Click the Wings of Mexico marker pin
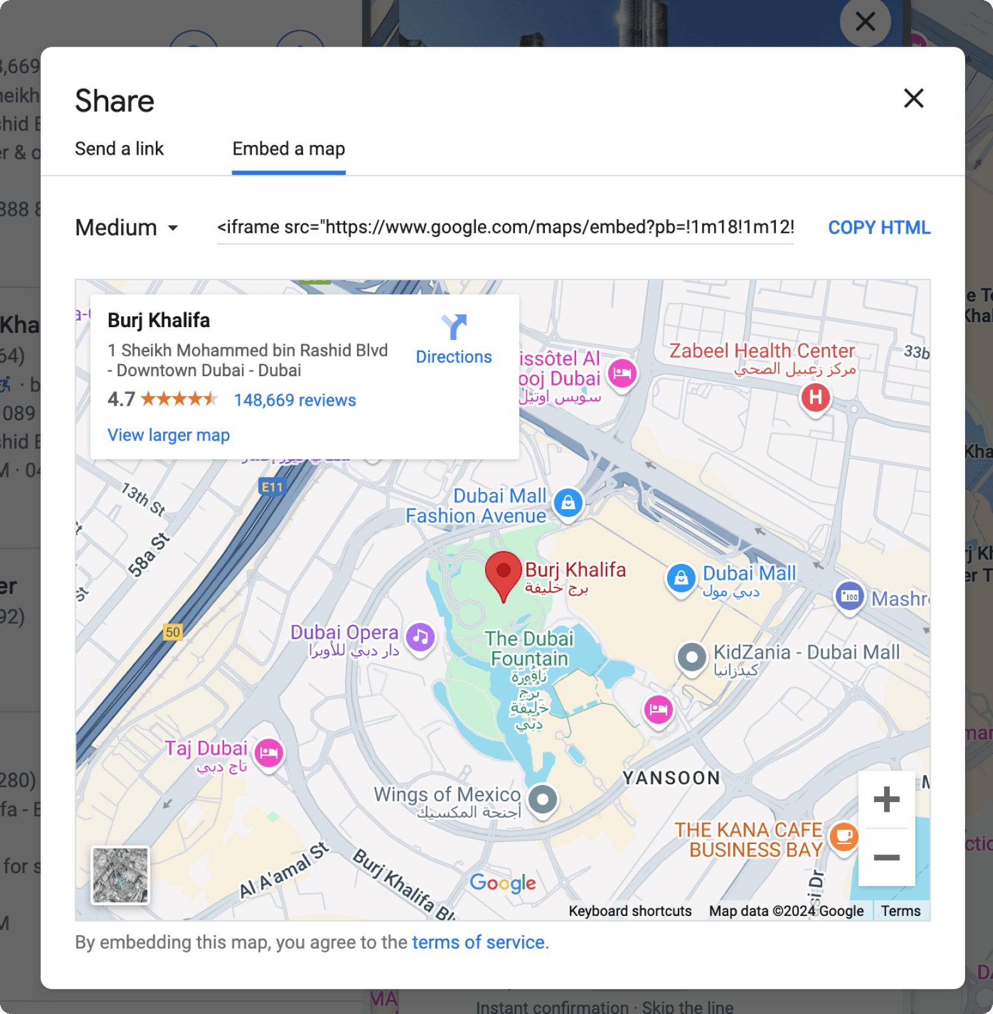Screen dimensions: 993x1014 tap(543, 800)
